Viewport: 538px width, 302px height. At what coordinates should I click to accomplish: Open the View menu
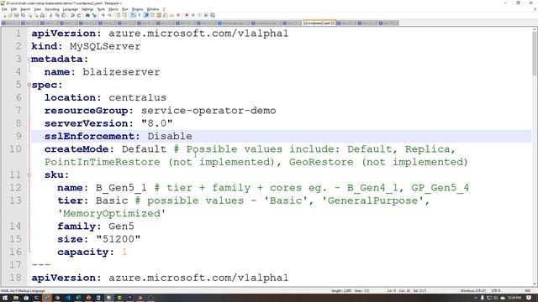click(38, 9)
